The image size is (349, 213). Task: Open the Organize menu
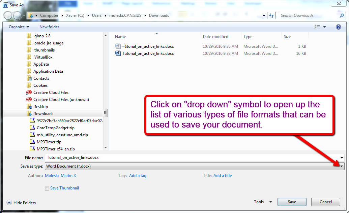(x=19, y=27)
